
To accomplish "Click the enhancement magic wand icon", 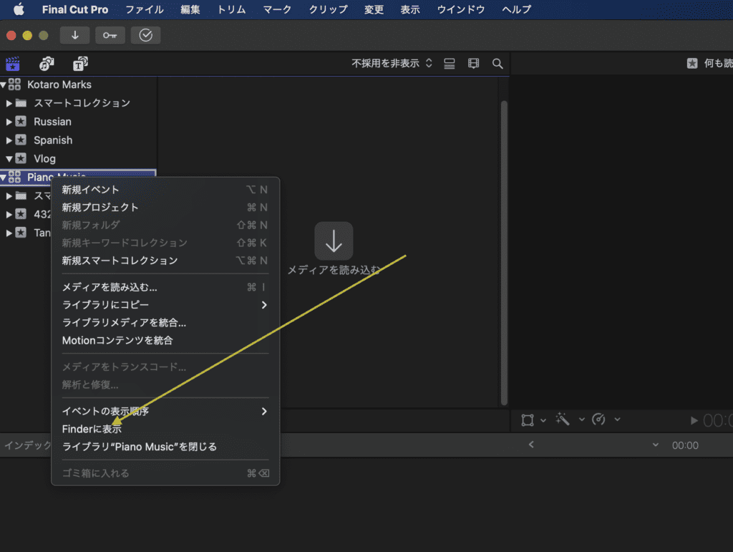I will click(563, 420).
